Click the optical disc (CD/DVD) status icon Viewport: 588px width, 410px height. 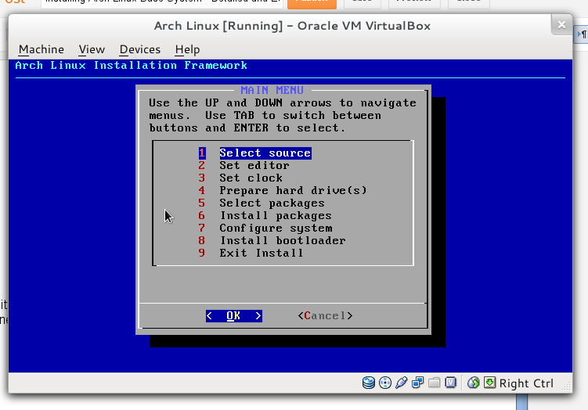[385, 383]
